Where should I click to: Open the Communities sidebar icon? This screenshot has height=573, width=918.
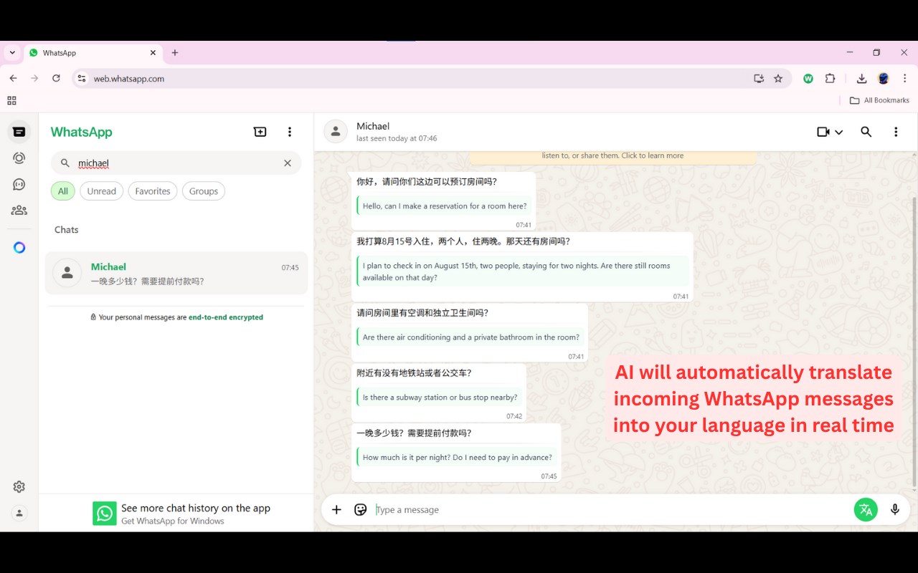click(19, 211)
